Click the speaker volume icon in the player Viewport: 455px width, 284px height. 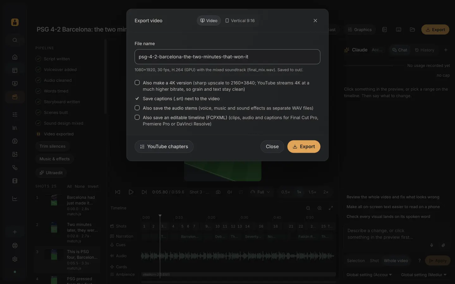(x=230, y=192)
